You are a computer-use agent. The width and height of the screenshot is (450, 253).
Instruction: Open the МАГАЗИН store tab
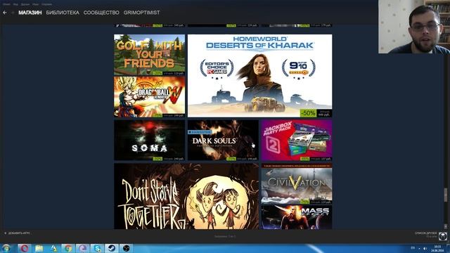tap(30, 13)
